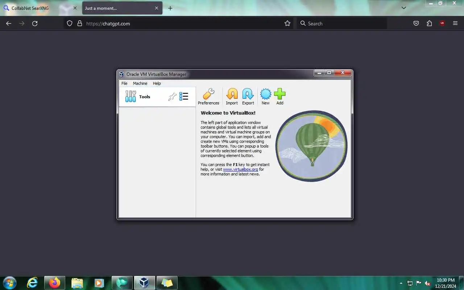The width and height of the screenshot is (464, 290).
Task: Switch to the CollabNet SearXNG tab
Action: click(x=41, y=8)
